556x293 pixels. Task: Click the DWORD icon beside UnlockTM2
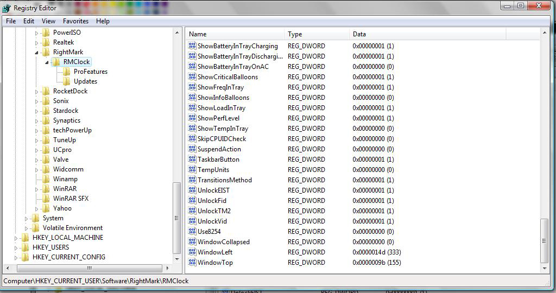[192, 211]
